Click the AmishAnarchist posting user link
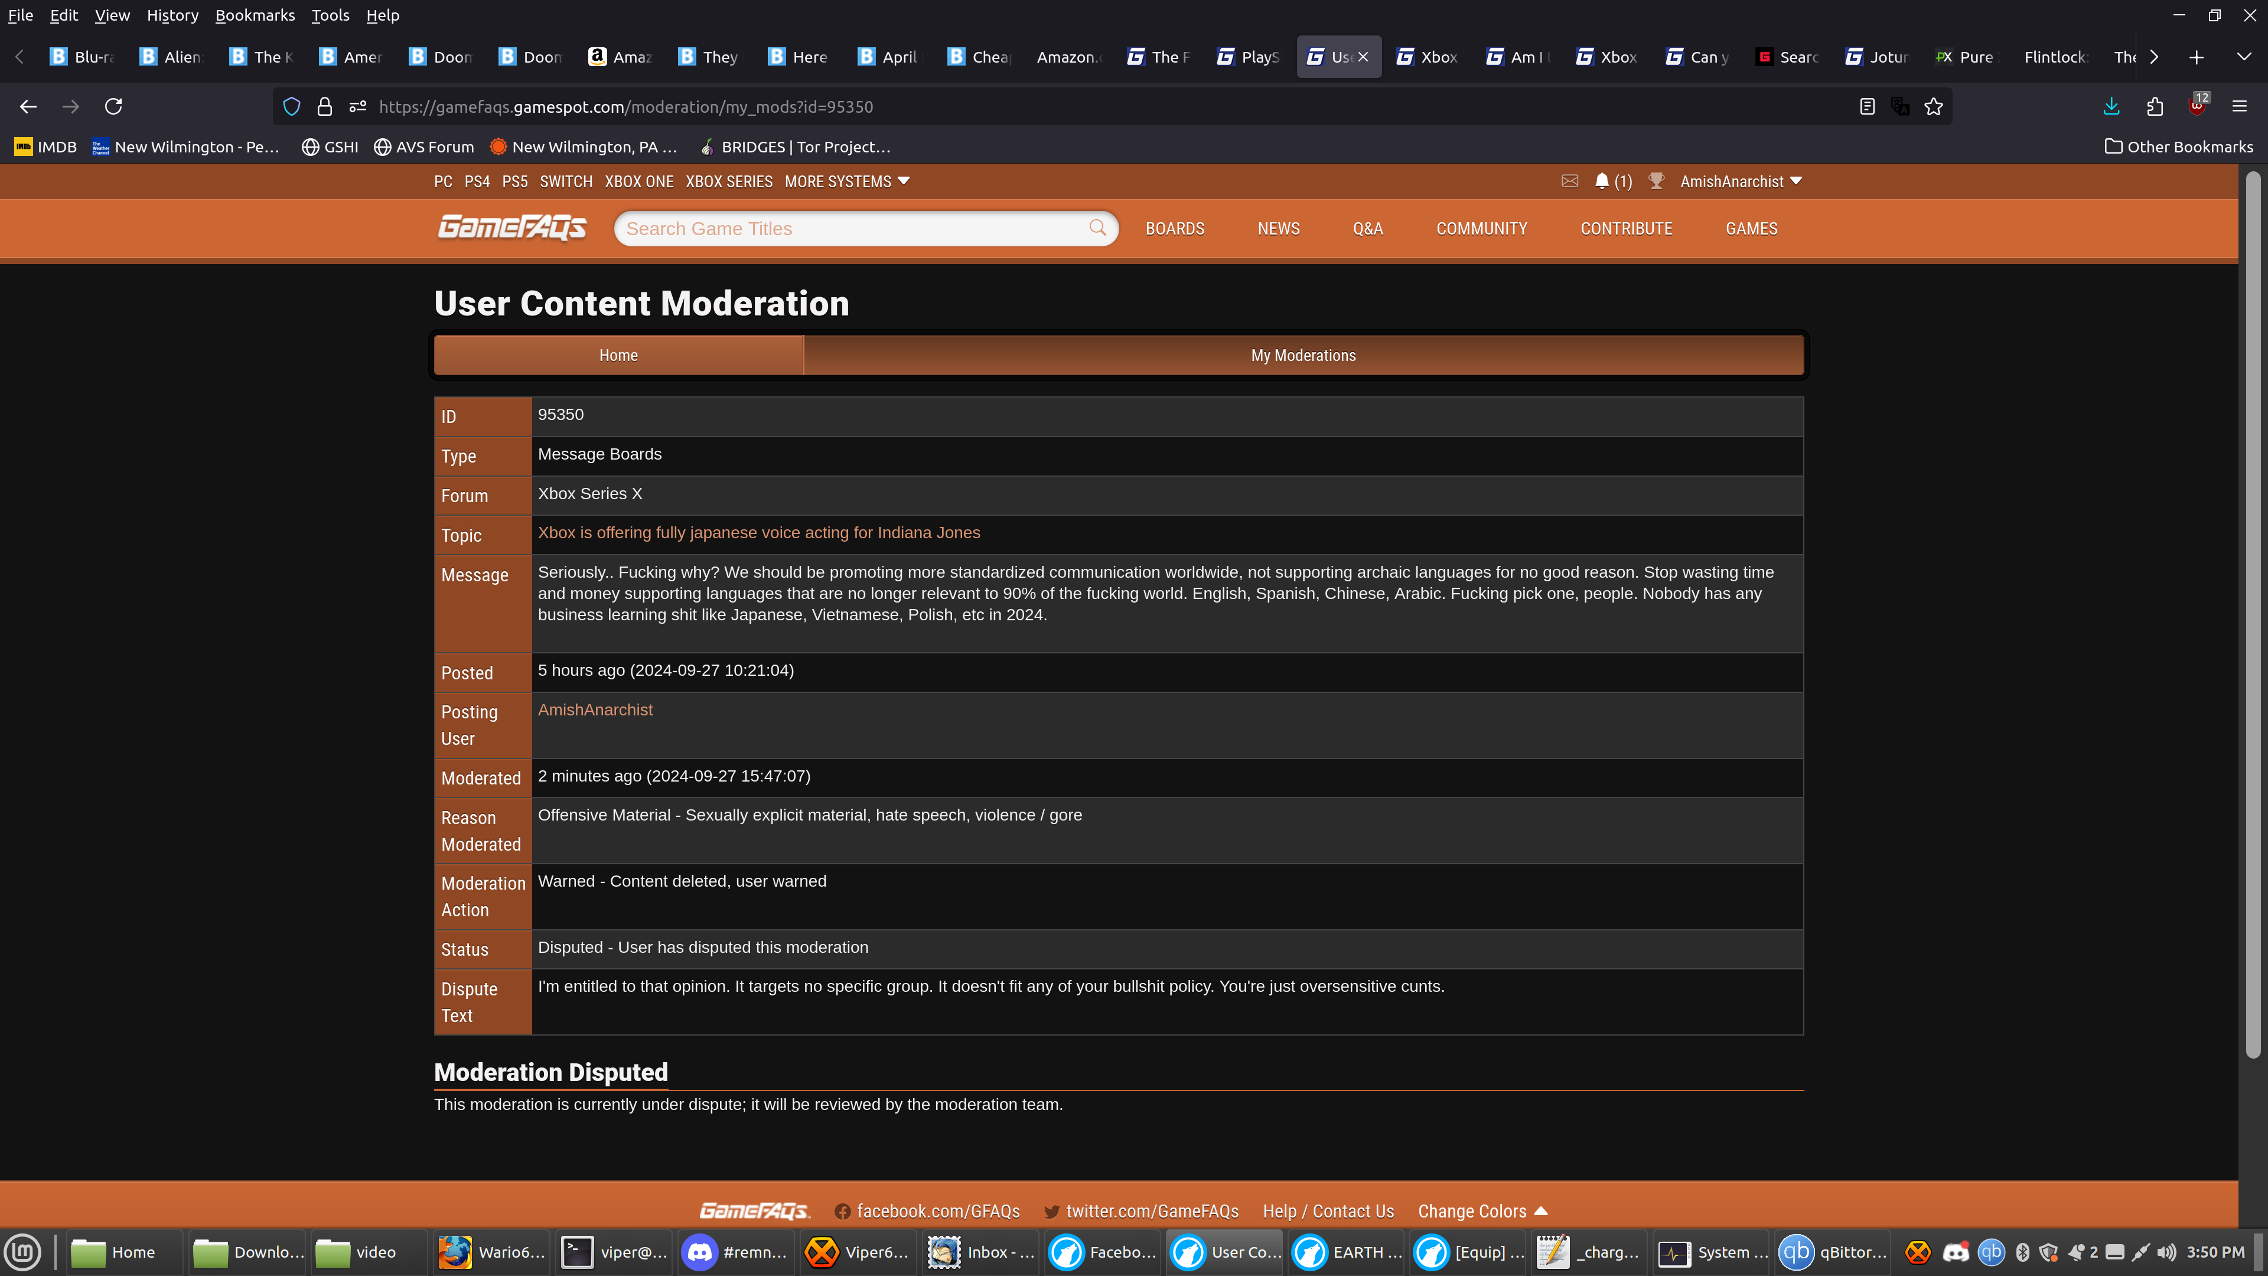Viewport: 2268px width, 1276px height. [595, 709]
